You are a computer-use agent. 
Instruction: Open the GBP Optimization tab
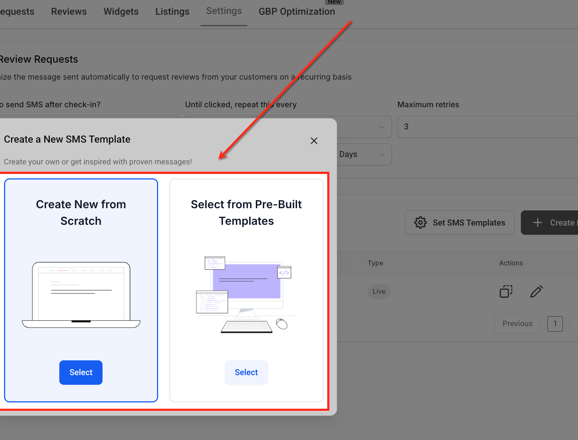point(297,11)
